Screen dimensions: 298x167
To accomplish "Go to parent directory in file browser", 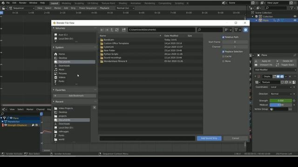I will (x=112, y=30).
